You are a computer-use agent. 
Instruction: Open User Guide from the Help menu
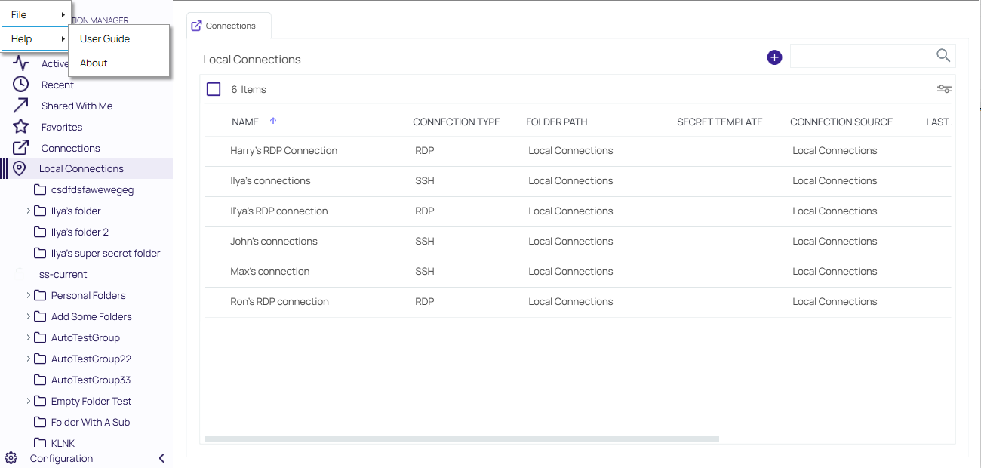point(105,39)
